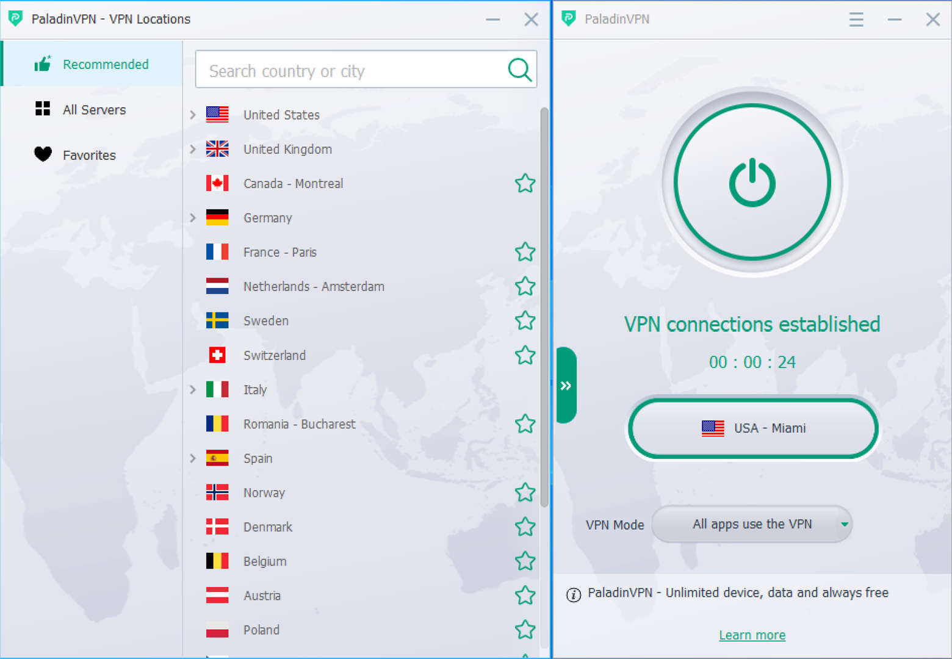Click the Switzerland flag icon
Viewport: 952px width, 659px height.
coord(217,355)
